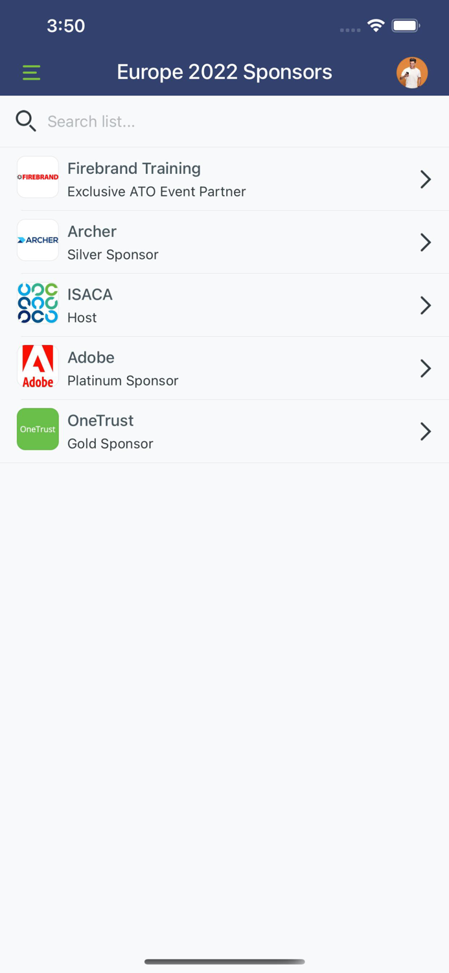Open ISACA details via chevron
Image resolution: width=449 pixels, height=973 pixels.
(x=426, y=305)
